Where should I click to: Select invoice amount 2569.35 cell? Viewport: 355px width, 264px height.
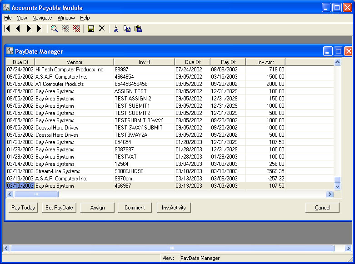(265, 171)
